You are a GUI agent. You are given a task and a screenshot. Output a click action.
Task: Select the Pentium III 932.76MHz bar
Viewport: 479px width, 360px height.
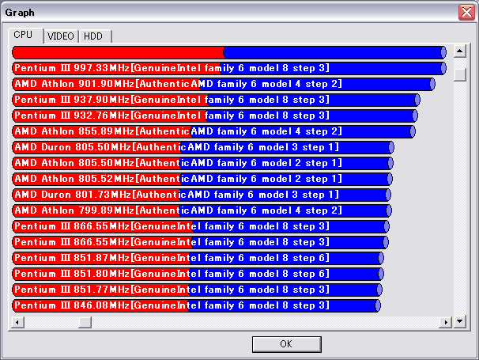(x=215, y=116)
